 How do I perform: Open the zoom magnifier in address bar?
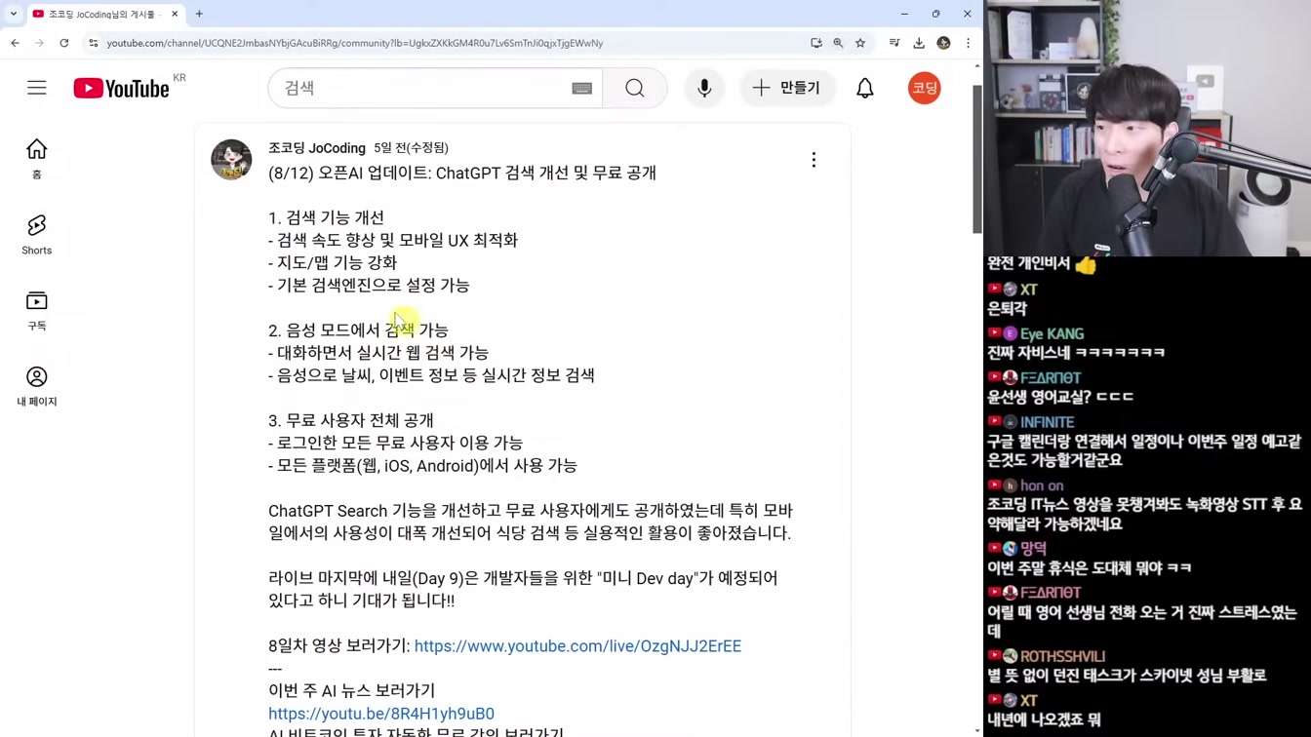[838, 43]
